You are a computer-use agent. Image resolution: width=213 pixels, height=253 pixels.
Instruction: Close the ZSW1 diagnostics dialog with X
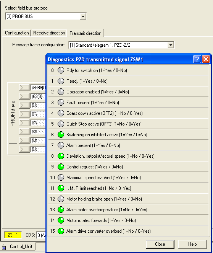tap(206, 59)
